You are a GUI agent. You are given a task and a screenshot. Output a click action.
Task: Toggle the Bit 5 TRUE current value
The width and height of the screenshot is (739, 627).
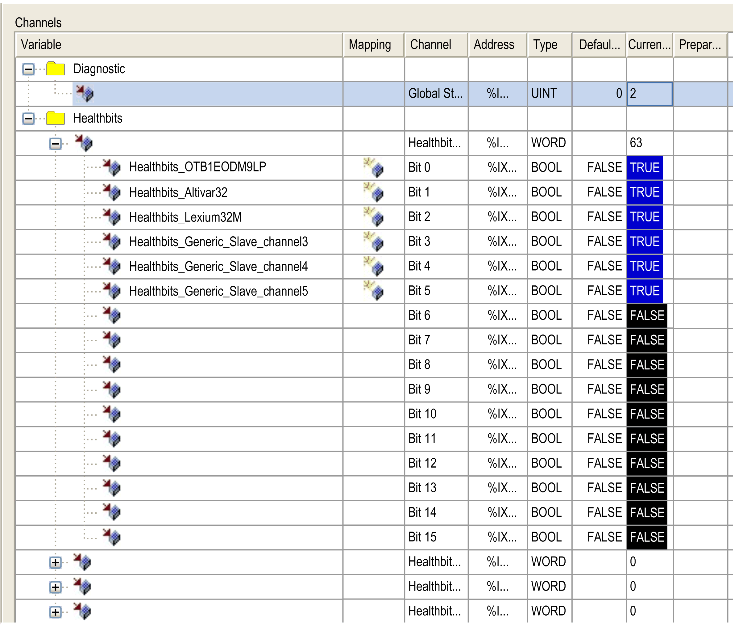(x=644, y=291)
